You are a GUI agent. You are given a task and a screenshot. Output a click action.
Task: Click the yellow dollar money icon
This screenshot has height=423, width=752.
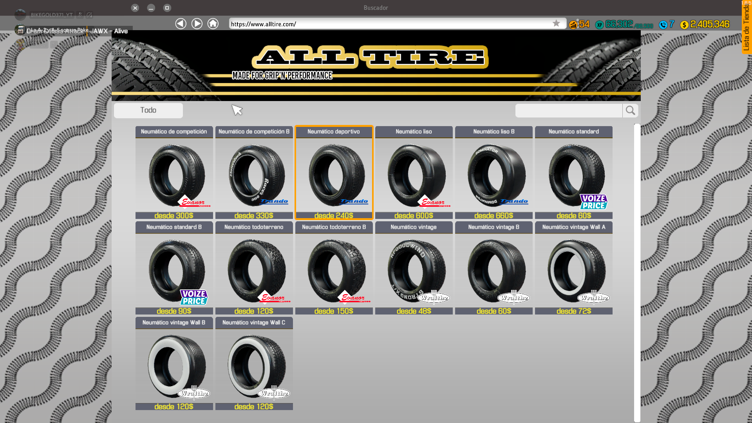[684, 25]
